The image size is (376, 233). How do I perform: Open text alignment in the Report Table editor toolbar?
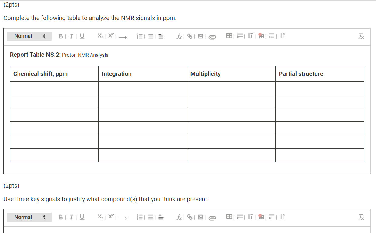pyautogui.click(x=161, y=36)
